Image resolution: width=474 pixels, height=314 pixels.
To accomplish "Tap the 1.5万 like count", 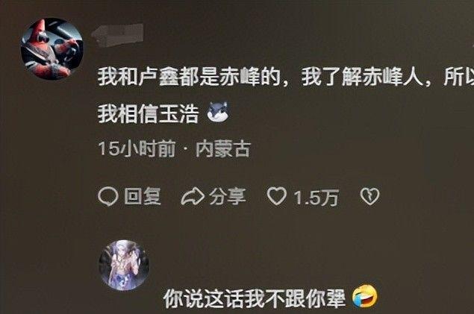I will [316, 198].
